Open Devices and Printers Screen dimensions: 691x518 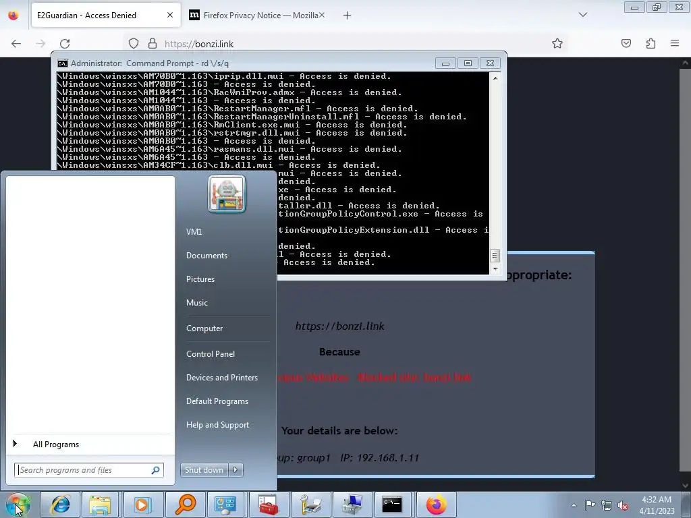(x=221, y=378)
